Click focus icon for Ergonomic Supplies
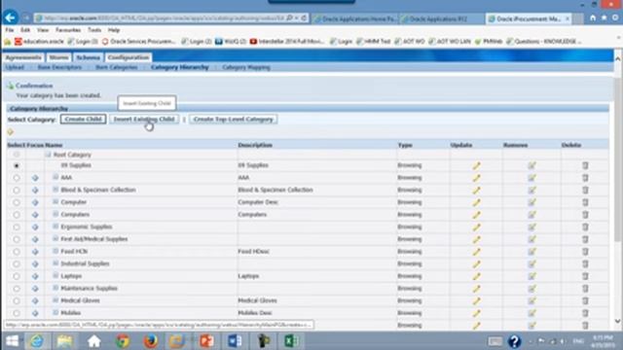This screenshot has height=350, width=623. [x=35, y=227]
